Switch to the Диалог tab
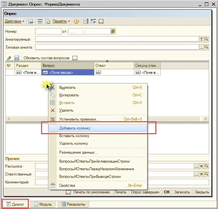 tap(15, 204)
